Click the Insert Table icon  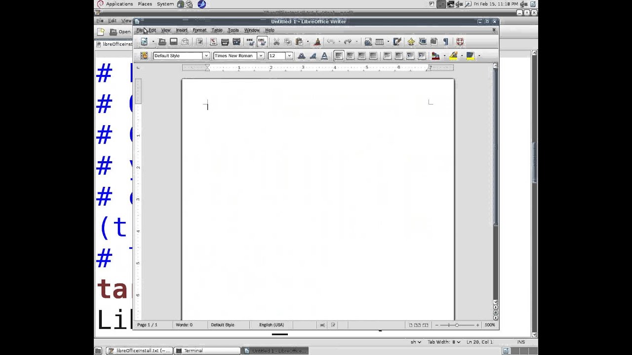pyautogui.click(x=379, y=41)
